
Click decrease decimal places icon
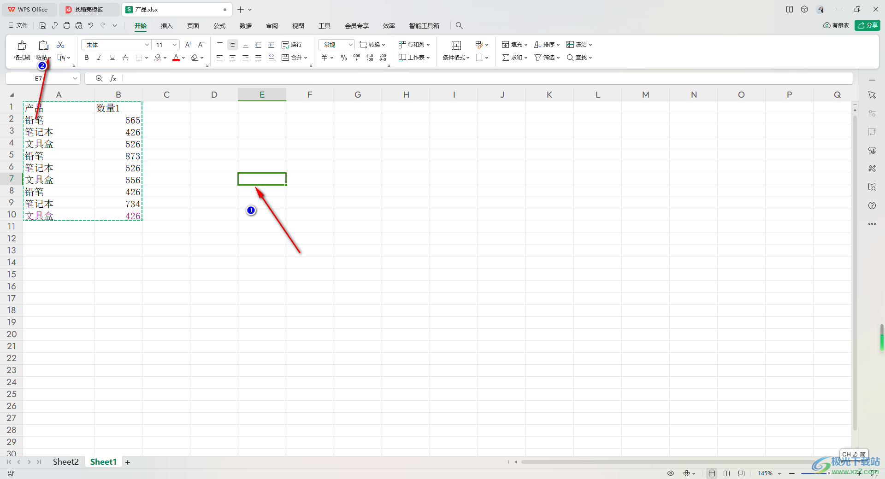pos(383,58)
